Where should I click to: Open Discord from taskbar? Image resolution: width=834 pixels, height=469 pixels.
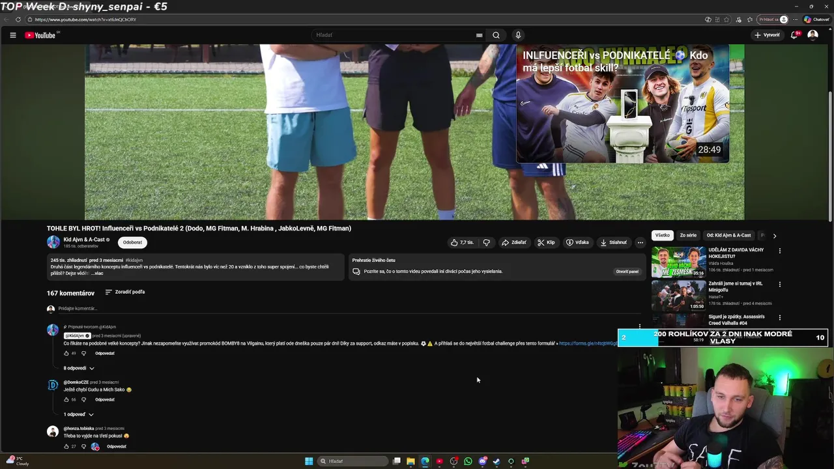click(482, 461)
